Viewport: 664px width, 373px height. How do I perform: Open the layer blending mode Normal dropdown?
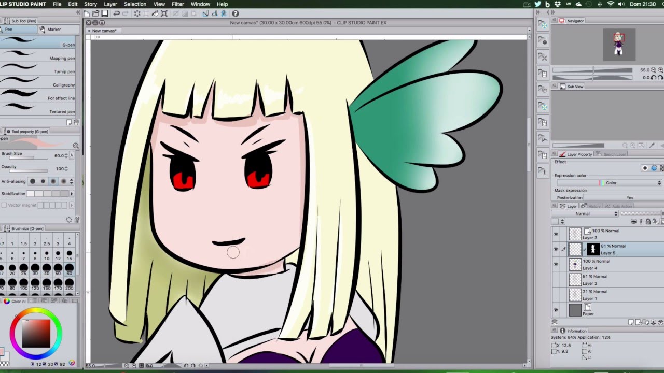(586, 213)
